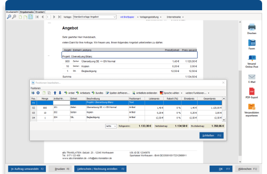This screenshot has height=174, width=267.
Task: Switch to the Erweitert tab
Action: tap(40, 12)
